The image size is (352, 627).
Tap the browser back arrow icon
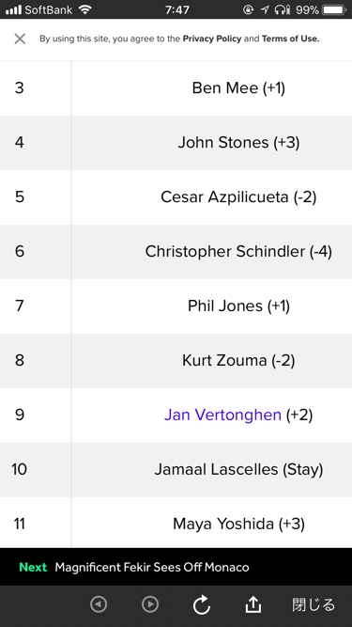pyautogui.click(x=99, y=604)
